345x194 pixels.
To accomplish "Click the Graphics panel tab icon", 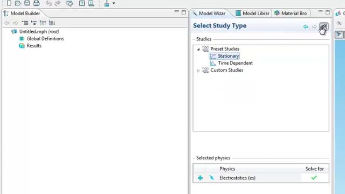I will click(x=338, y=13).
